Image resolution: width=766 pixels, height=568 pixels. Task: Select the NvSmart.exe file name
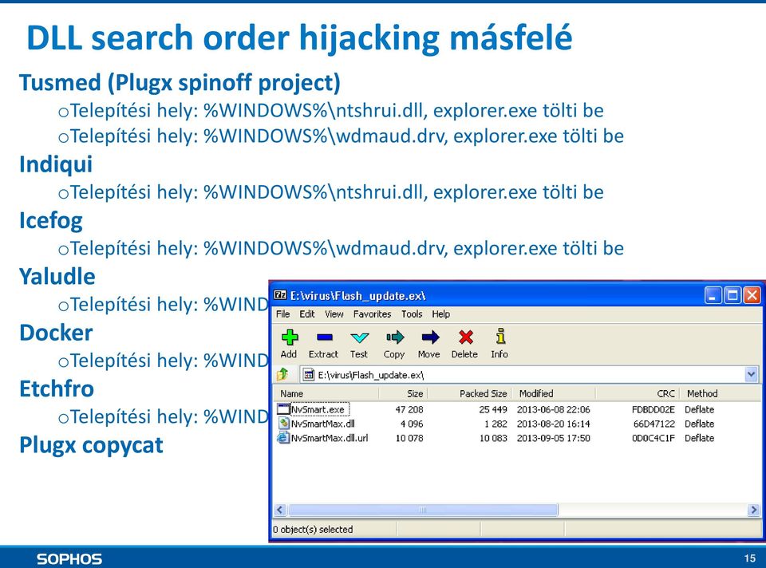tap(318, 409)
